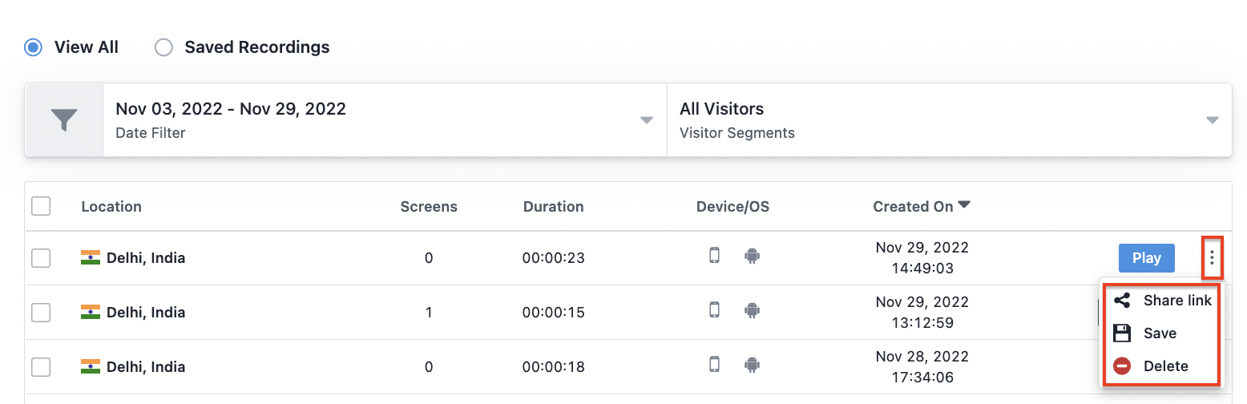The width and height of the screenshot is (1247, 404).
Task: Click mobile device icon in 13:12:59 row
Action: [x=714, y=309]
